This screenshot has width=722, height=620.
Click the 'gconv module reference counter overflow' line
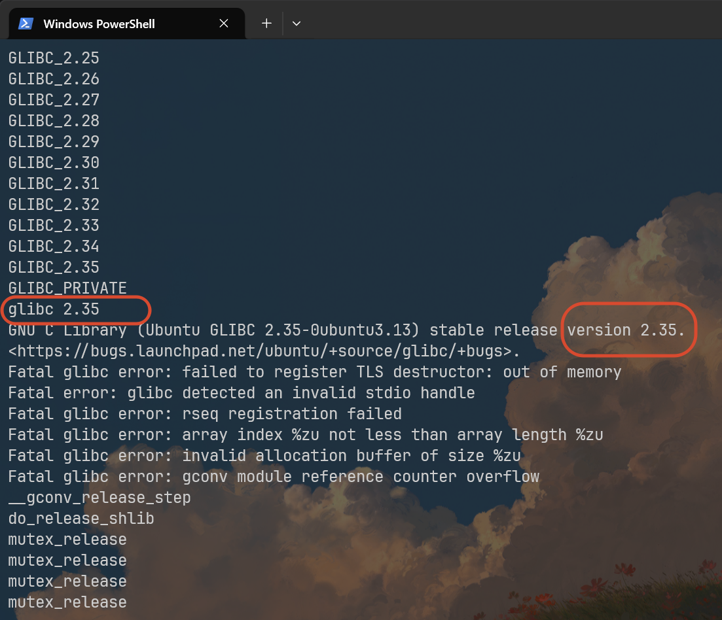[274, 477]
